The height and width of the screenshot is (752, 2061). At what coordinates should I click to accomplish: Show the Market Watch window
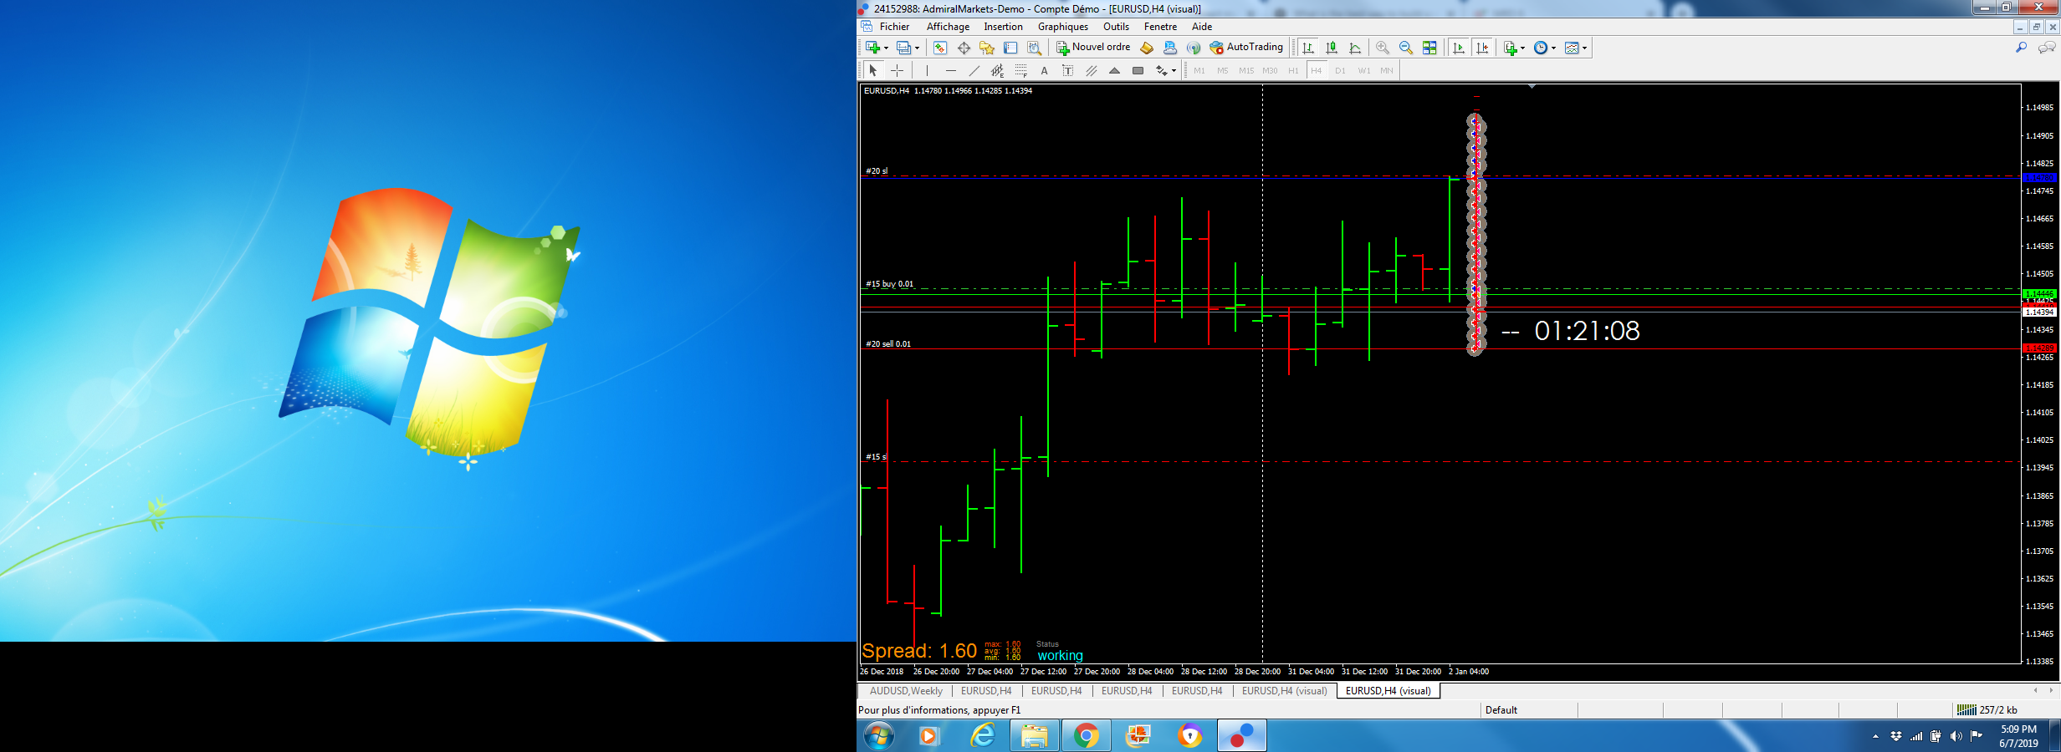pos(940,48)
